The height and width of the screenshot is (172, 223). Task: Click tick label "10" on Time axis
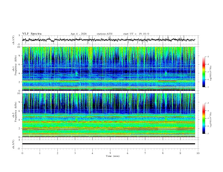click(x=198, y=153)
